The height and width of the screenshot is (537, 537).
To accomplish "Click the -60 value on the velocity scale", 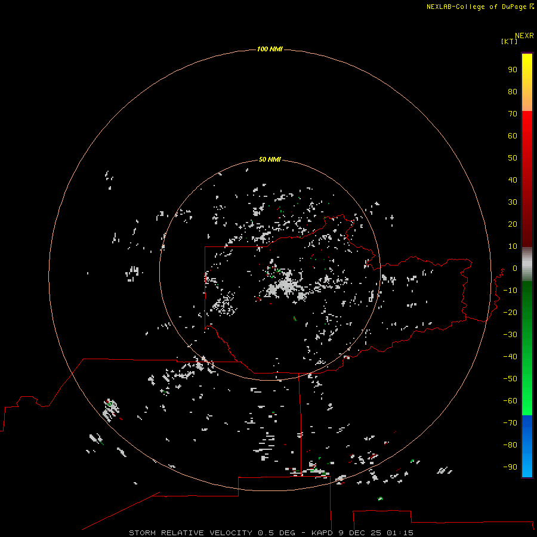I will (x=510, y=401).
